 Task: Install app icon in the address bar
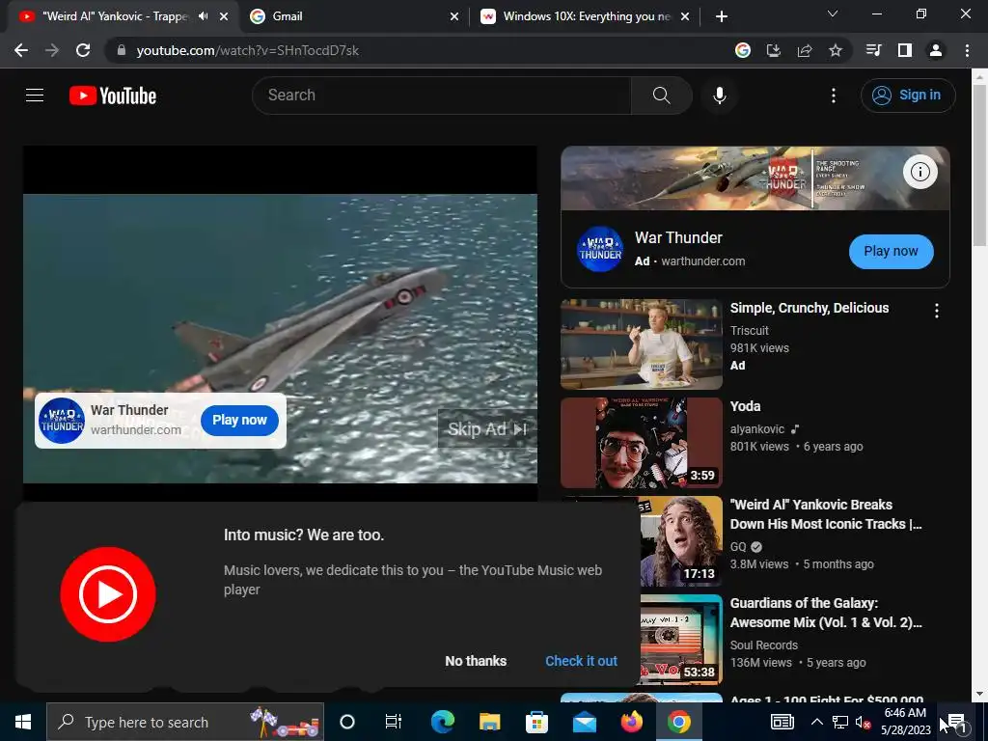click(774, 50)
